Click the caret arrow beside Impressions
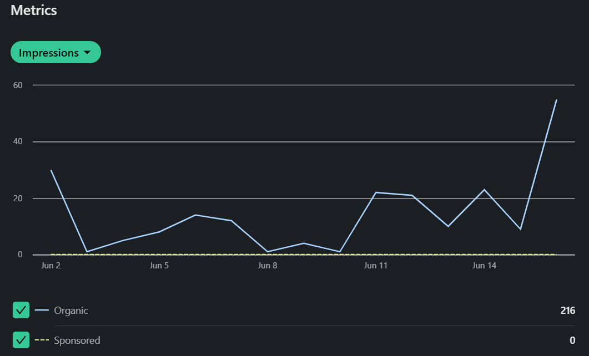The width and height of the screenshot is (589, 356). [87, 53]
